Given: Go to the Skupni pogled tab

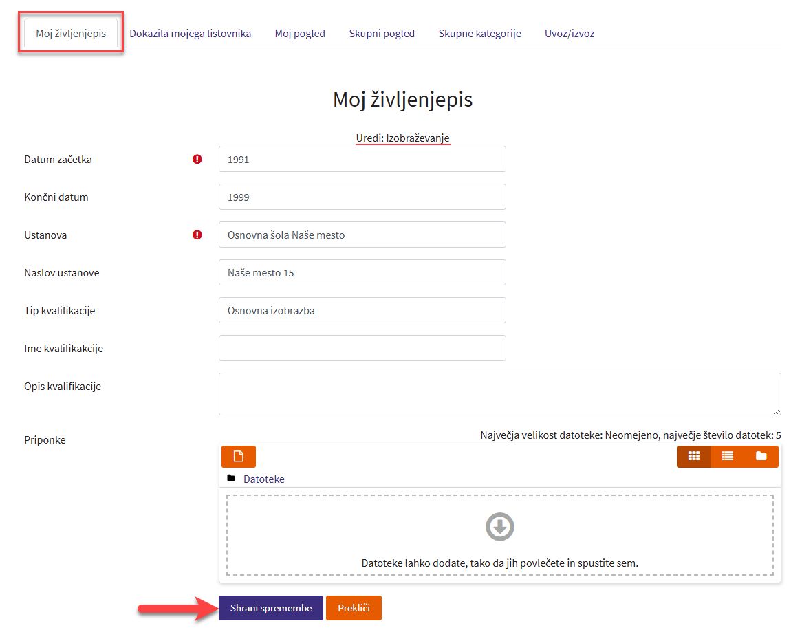Looking at the screenshot, I should click(382, 33).
